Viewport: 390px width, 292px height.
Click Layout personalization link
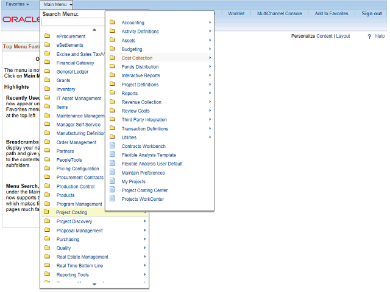click(x=342, y=36)
